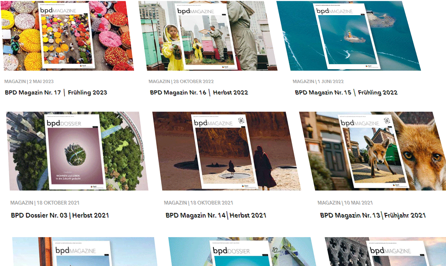Click the date text 'MAGAZIN | 1 JUNI 2022'
446x266 pixels.
[x=318, y=81]
